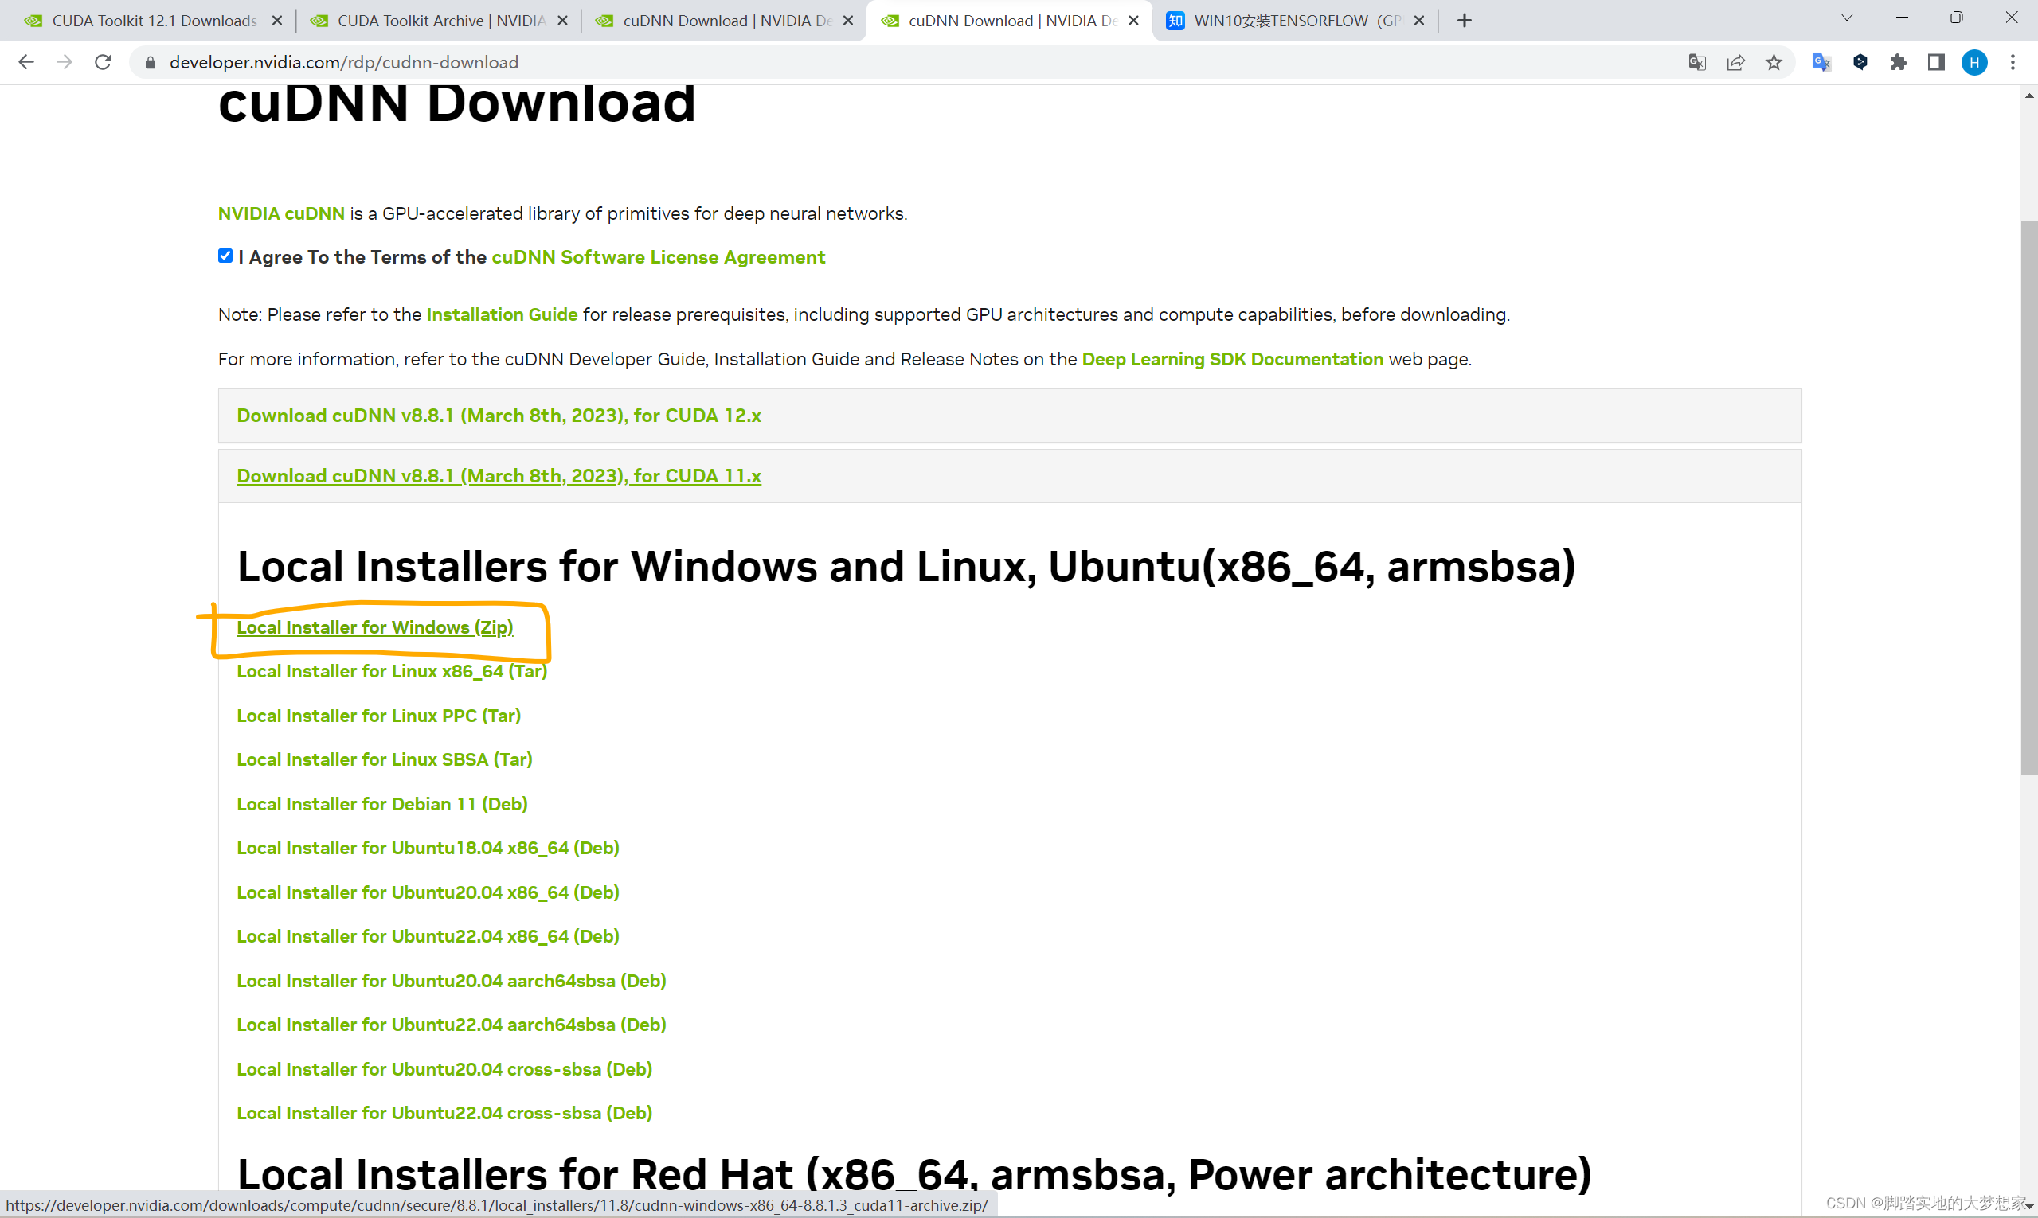The height and width of the screenshot is (1218, 2038).
Task: Close the CUDA Toolkit Archive tab
Action: pyautogui.click(x=562, y=21)
